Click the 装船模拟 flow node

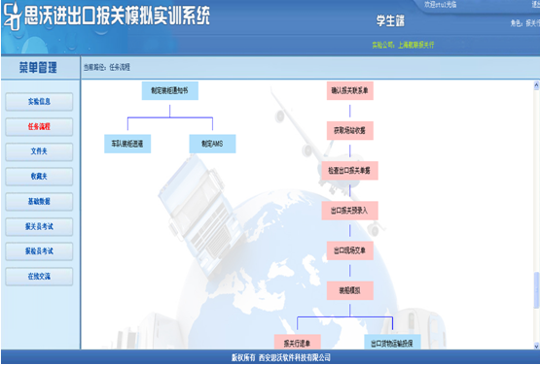tap(350, 291)
